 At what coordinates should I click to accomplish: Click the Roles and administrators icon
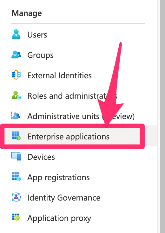pos(16,95)
